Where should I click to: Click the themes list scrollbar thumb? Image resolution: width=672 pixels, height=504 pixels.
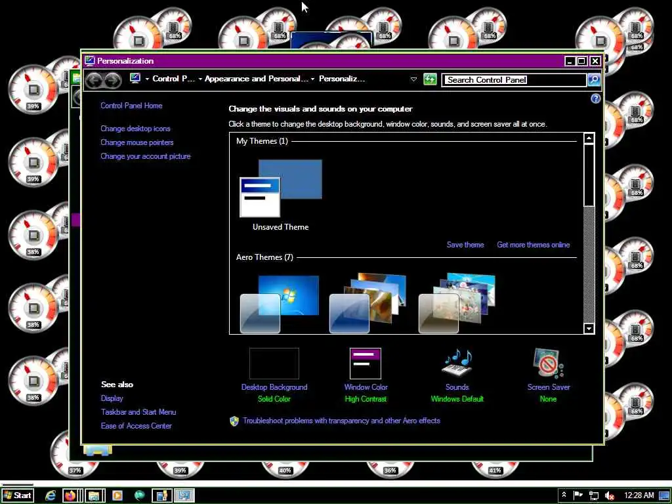click(x=589, y=175)
